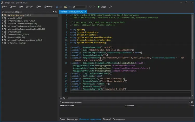Click the Наименование column header
The width and height of the screenshot is (195, 122).
(67, 106)
